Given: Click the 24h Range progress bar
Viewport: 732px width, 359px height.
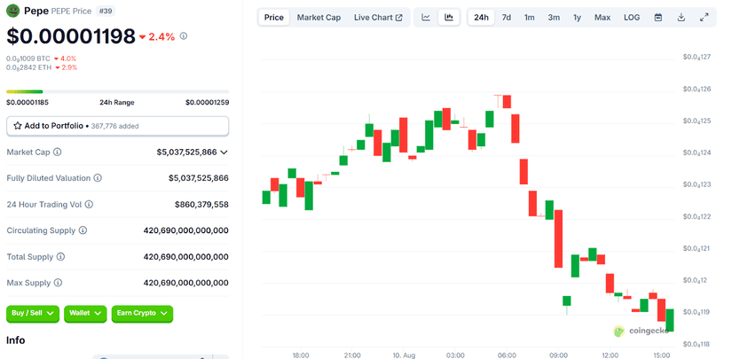Looking at the screenshot, I should click(x=118, y=92).
